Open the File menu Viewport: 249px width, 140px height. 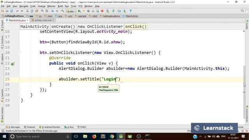tap(3, 6)
